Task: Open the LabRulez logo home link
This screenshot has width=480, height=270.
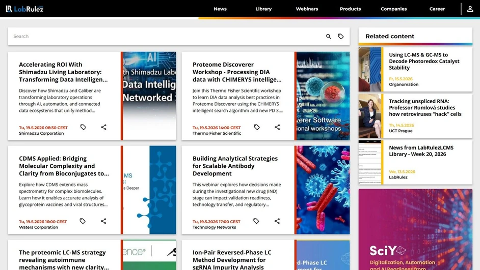Action: point(24,9)
